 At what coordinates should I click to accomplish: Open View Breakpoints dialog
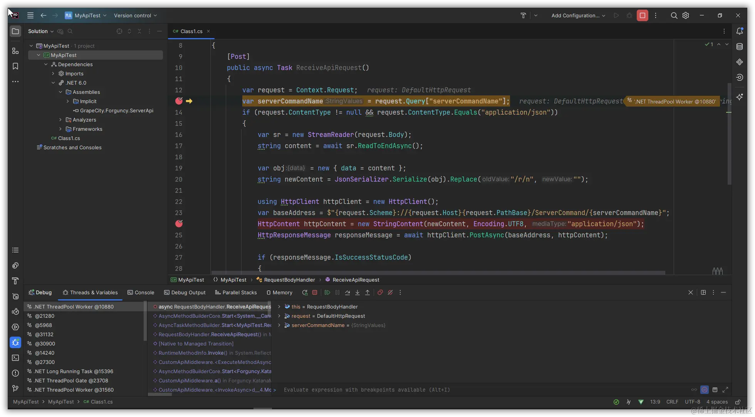click(380, 292)
